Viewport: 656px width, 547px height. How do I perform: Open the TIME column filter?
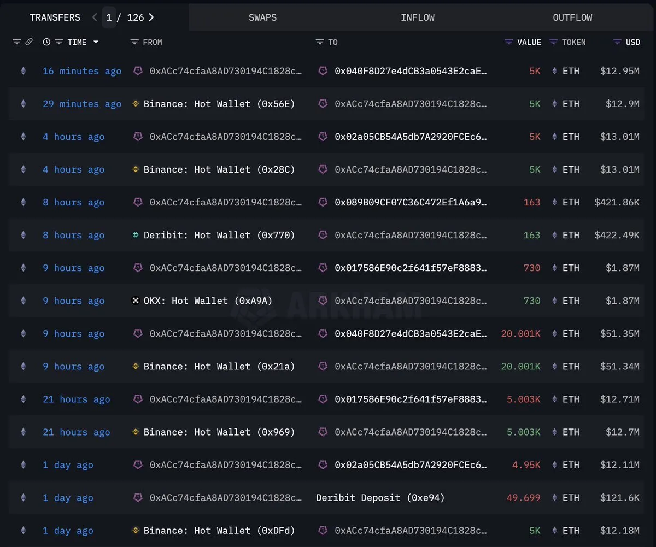(x=59, y=42)
